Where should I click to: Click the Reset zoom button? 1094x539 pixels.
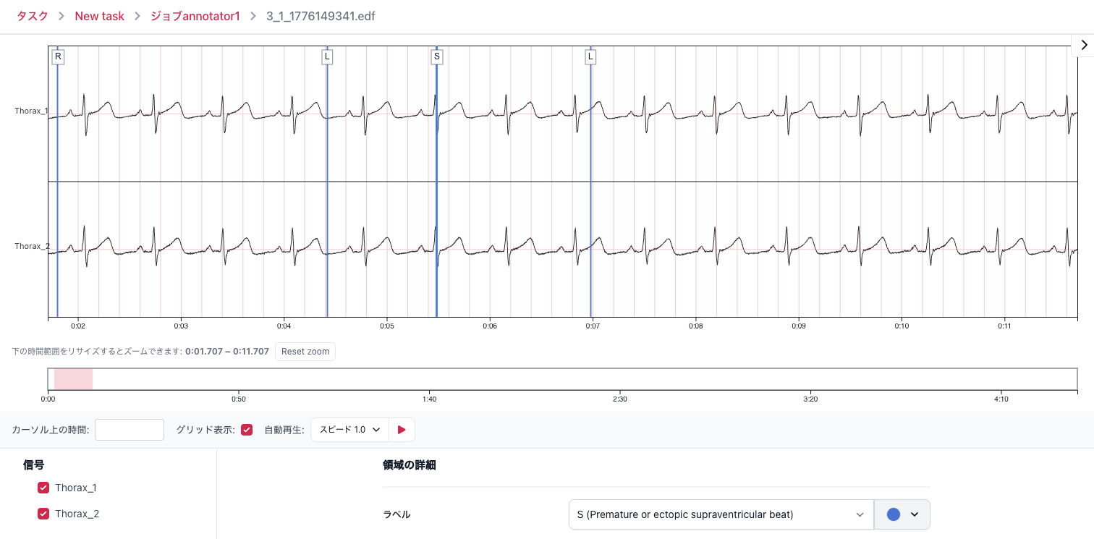tap(305, 352)
